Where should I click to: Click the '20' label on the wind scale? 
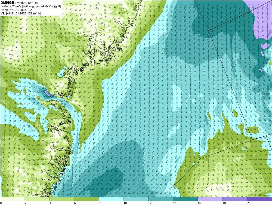pyautogui.click(x=249, y=203)
